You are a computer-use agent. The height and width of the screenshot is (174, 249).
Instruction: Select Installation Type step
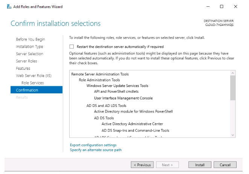click(x=29, y=46)
